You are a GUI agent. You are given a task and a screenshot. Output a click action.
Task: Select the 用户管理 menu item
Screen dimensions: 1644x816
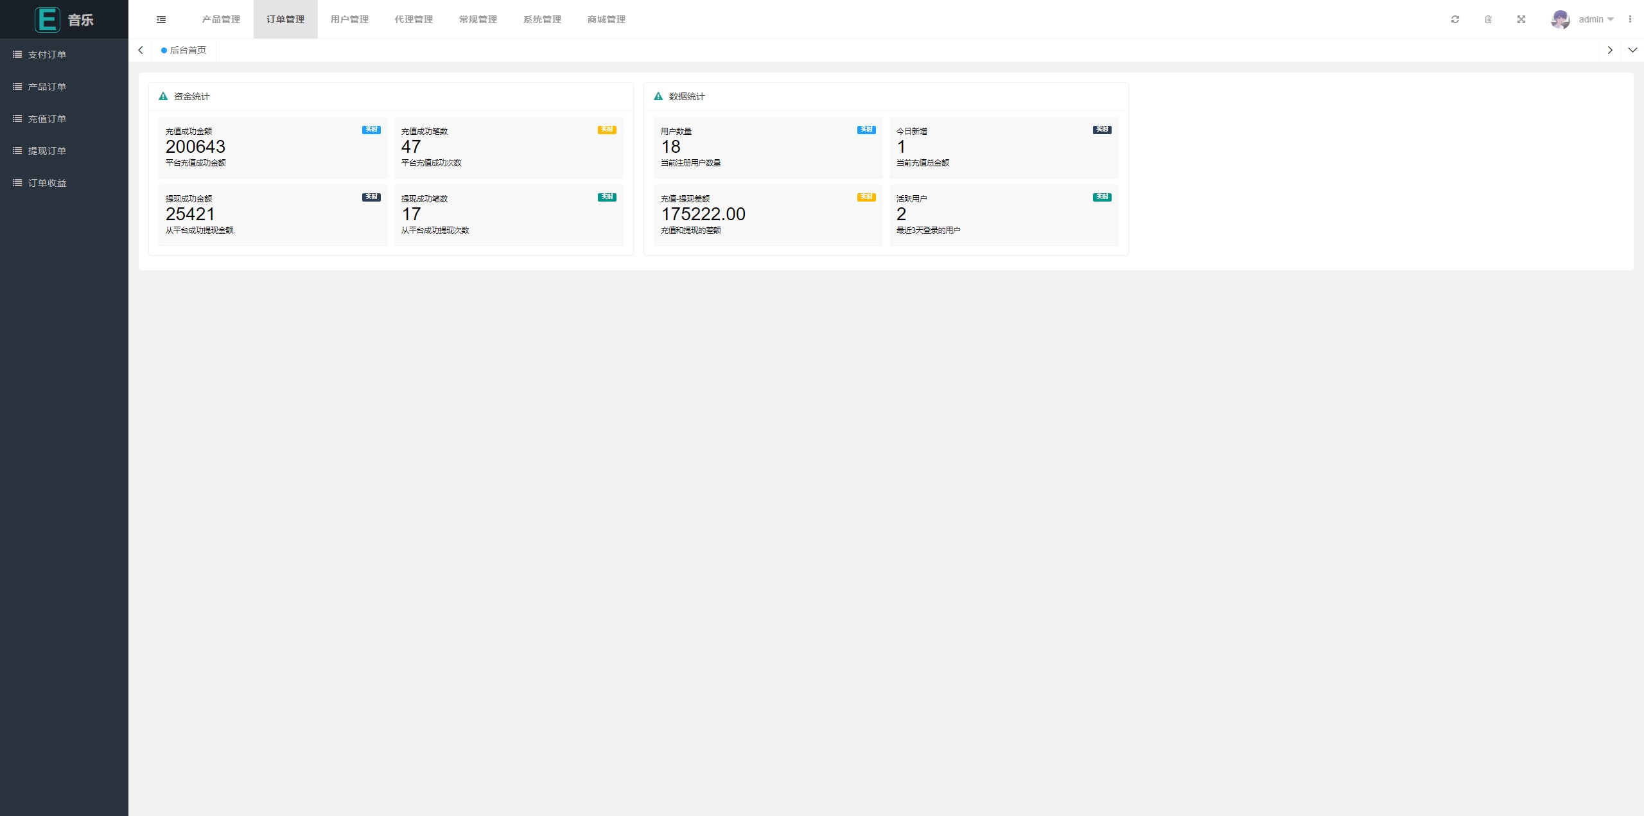(x=349, y=19)
